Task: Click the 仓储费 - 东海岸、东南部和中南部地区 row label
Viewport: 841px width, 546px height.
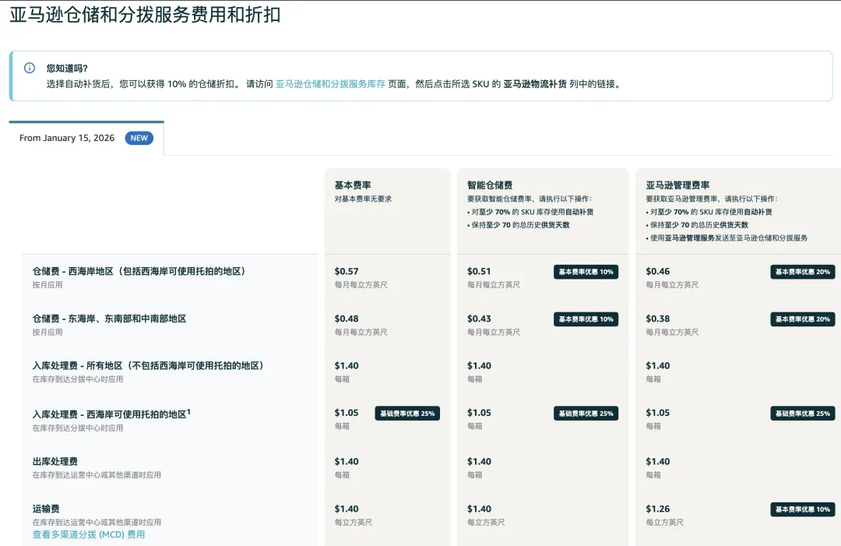Action: coord(109,319)
